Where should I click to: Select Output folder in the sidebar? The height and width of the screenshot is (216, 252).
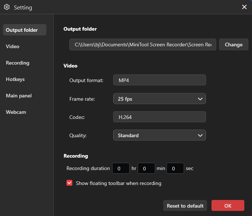coord(24,30)
